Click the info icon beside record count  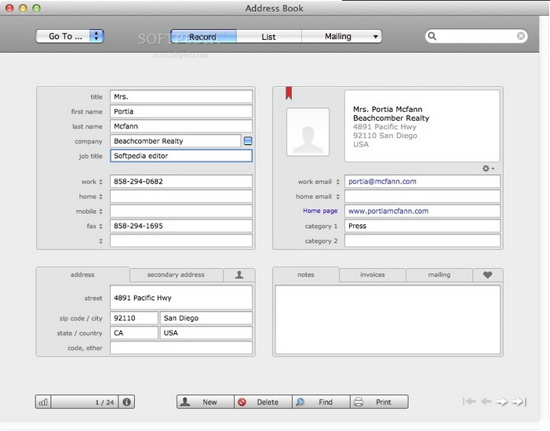(x=127, y=402)
